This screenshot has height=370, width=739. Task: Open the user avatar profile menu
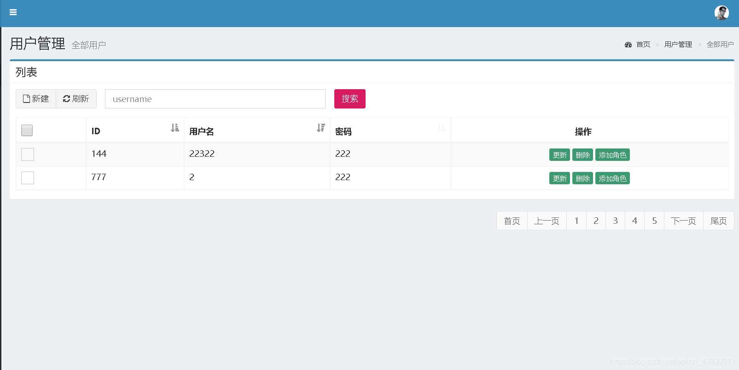pos(722,13)
